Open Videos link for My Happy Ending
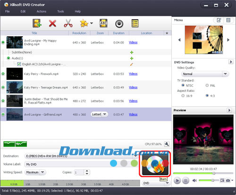Image resolution: width=236 pixels, height=195 pixels. point(133,42)
